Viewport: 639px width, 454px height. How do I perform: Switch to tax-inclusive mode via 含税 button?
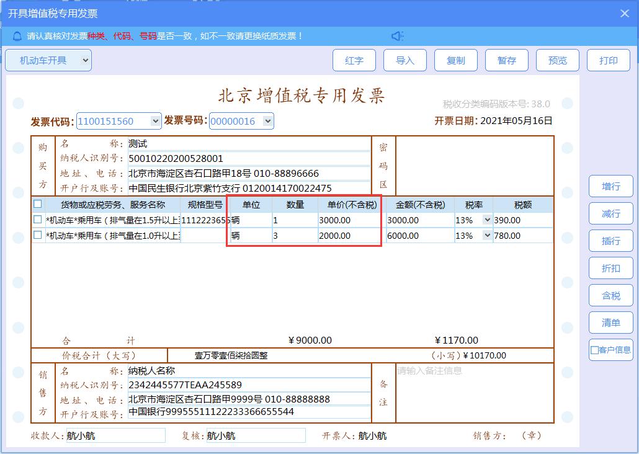610,295
